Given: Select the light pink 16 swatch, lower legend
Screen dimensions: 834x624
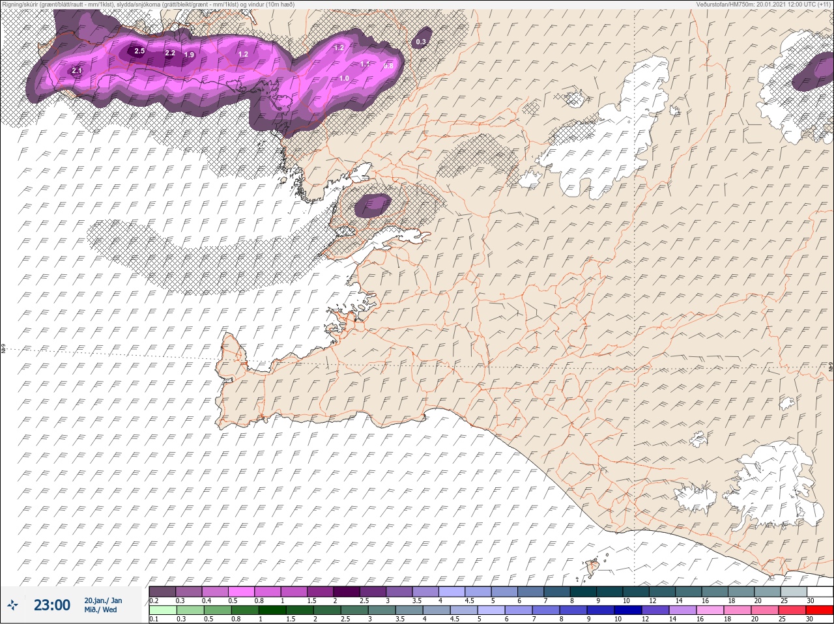Looking at the screenshot, I should [x=711, y=610].
